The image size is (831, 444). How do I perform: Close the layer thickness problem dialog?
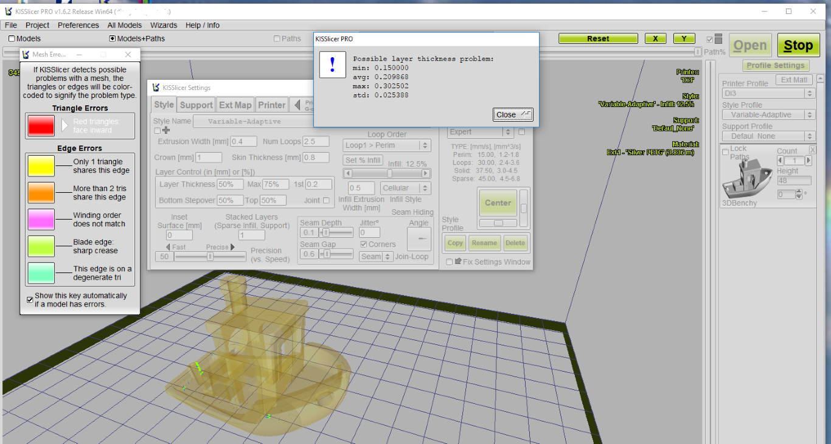[513, 114]
